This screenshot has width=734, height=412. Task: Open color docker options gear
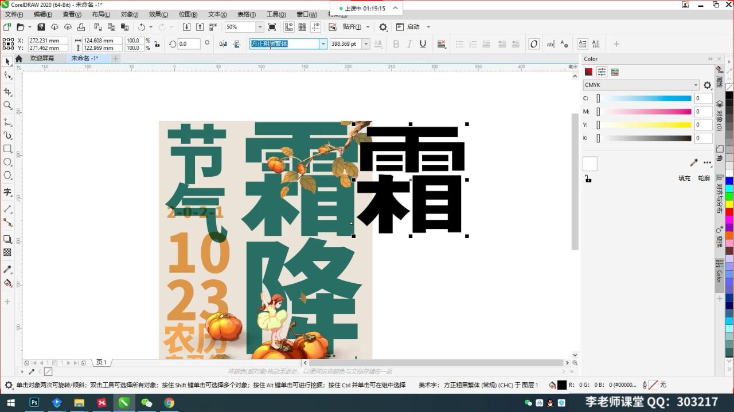click(707, 85)
